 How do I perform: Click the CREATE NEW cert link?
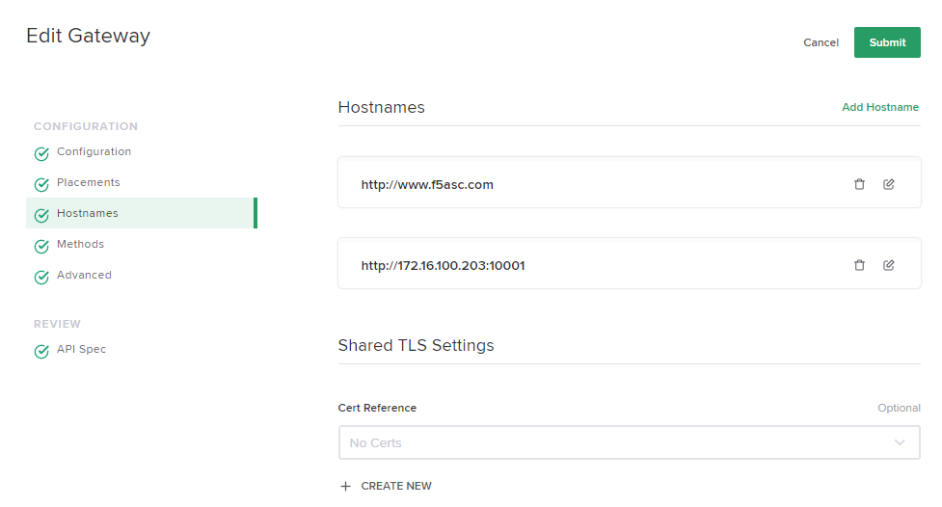pos(396,487)
